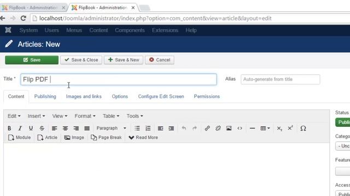Click the Joomla logo icon
The image size is (350, 196).
(x=8, y=30)
